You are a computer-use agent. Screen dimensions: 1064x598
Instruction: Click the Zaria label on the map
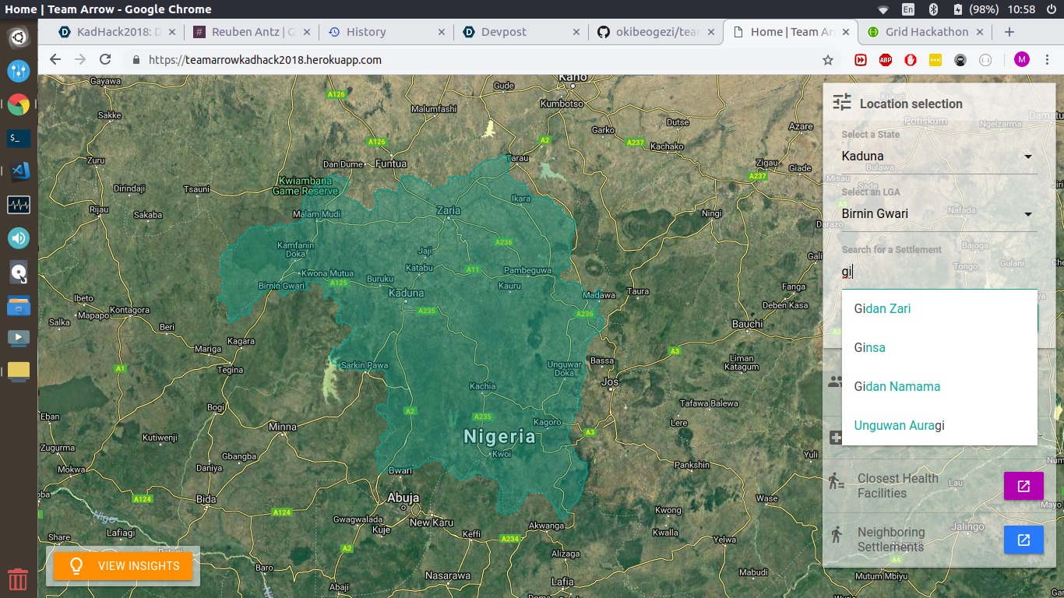[449, 210]
